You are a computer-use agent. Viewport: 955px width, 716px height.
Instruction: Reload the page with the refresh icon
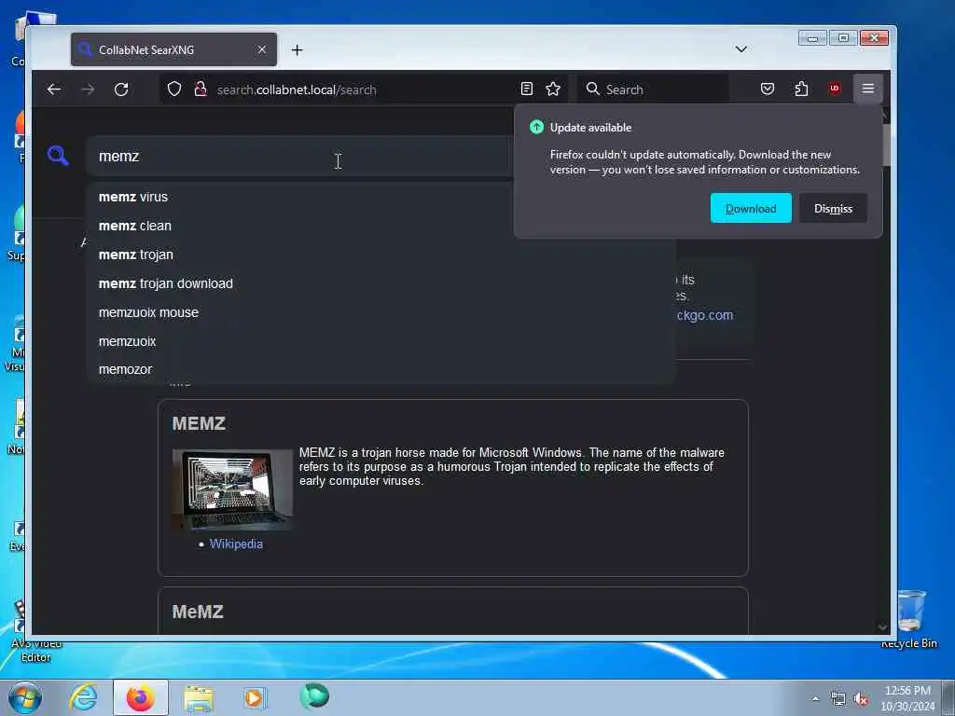pos(121,89)
